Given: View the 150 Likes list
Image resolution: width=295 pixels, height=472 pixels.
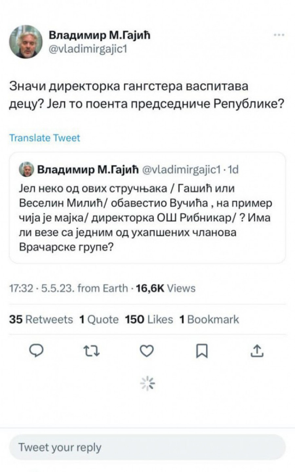Looking at the screenshot, I should [x=149, y=319].
